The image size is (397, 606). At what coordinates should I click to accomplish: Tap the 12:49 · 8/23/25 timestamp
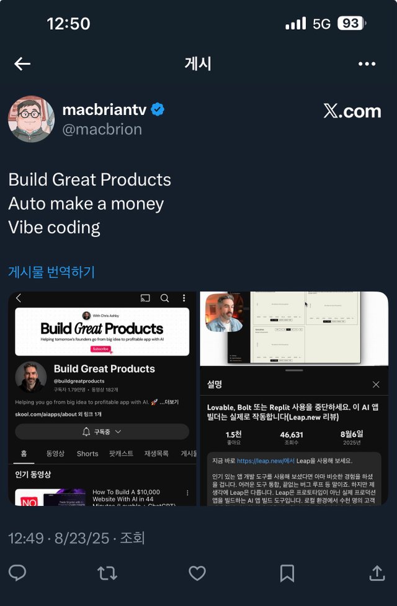(x=59, y=538)
